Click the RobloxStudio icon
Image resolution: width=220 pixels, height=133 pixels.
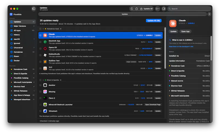(45, 55)
